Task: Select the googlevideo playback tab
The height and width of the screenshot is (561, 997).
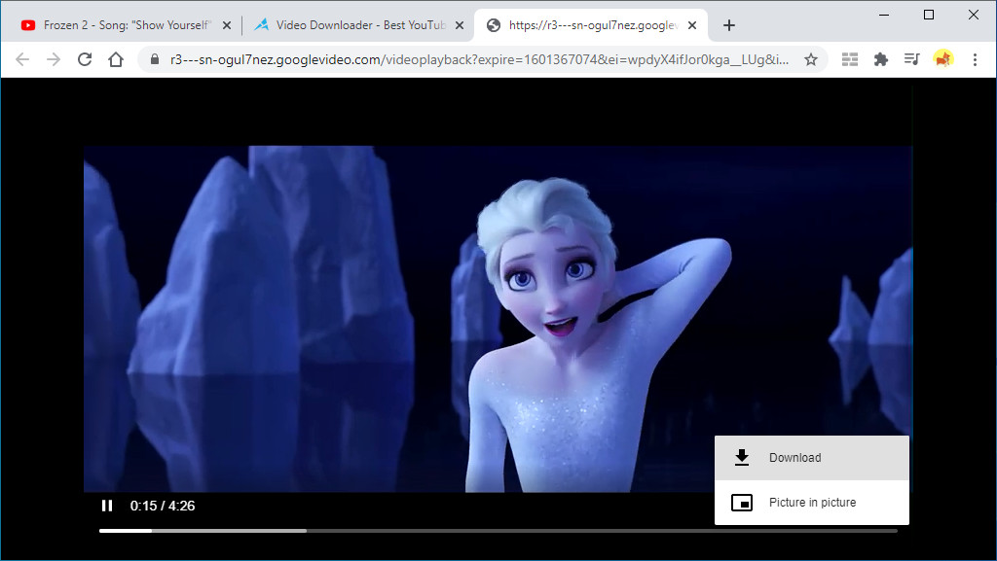Action: [x=591, y=25]
